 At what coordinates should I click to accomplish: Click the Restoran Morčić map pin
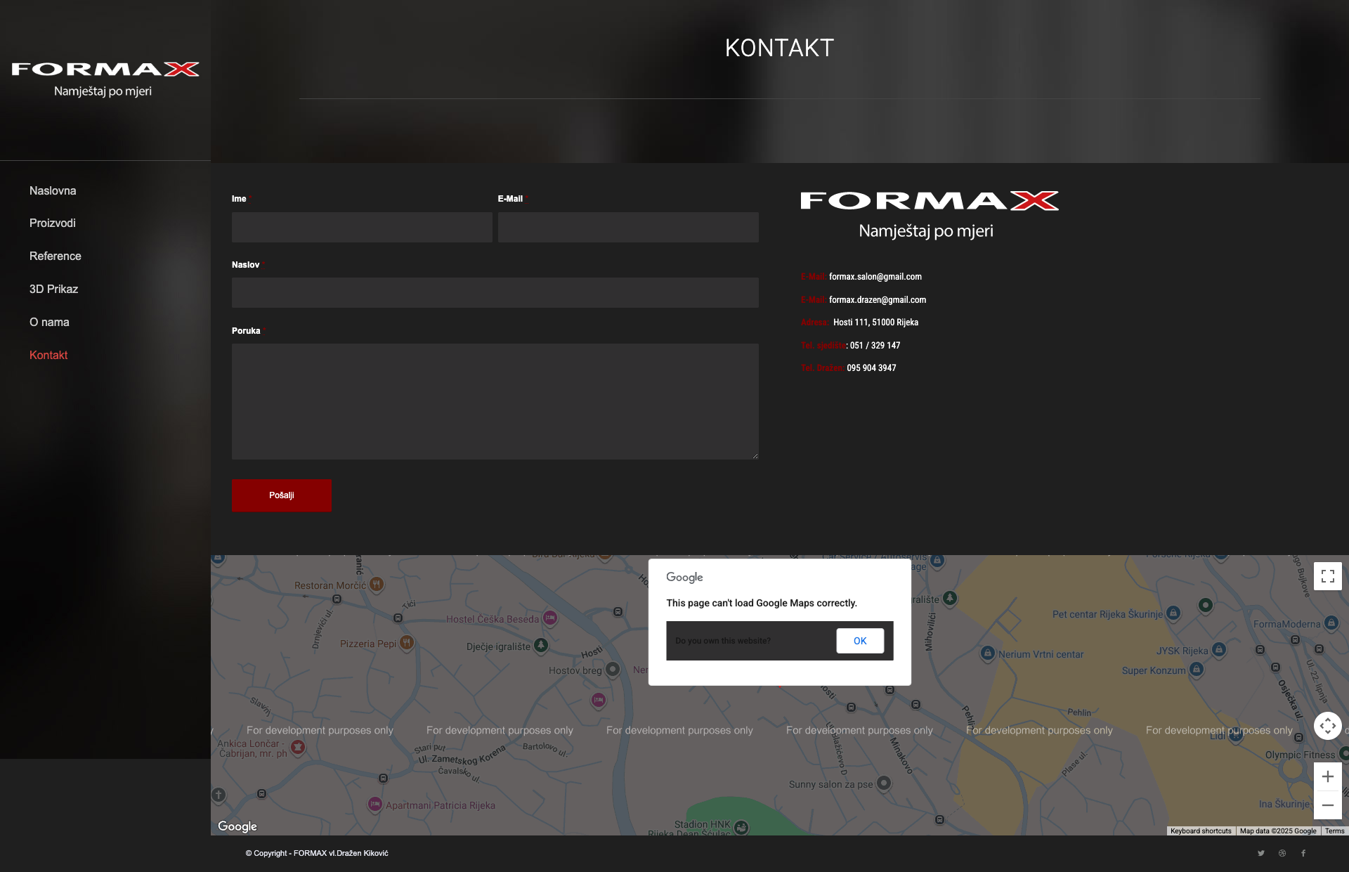(377, 584)
